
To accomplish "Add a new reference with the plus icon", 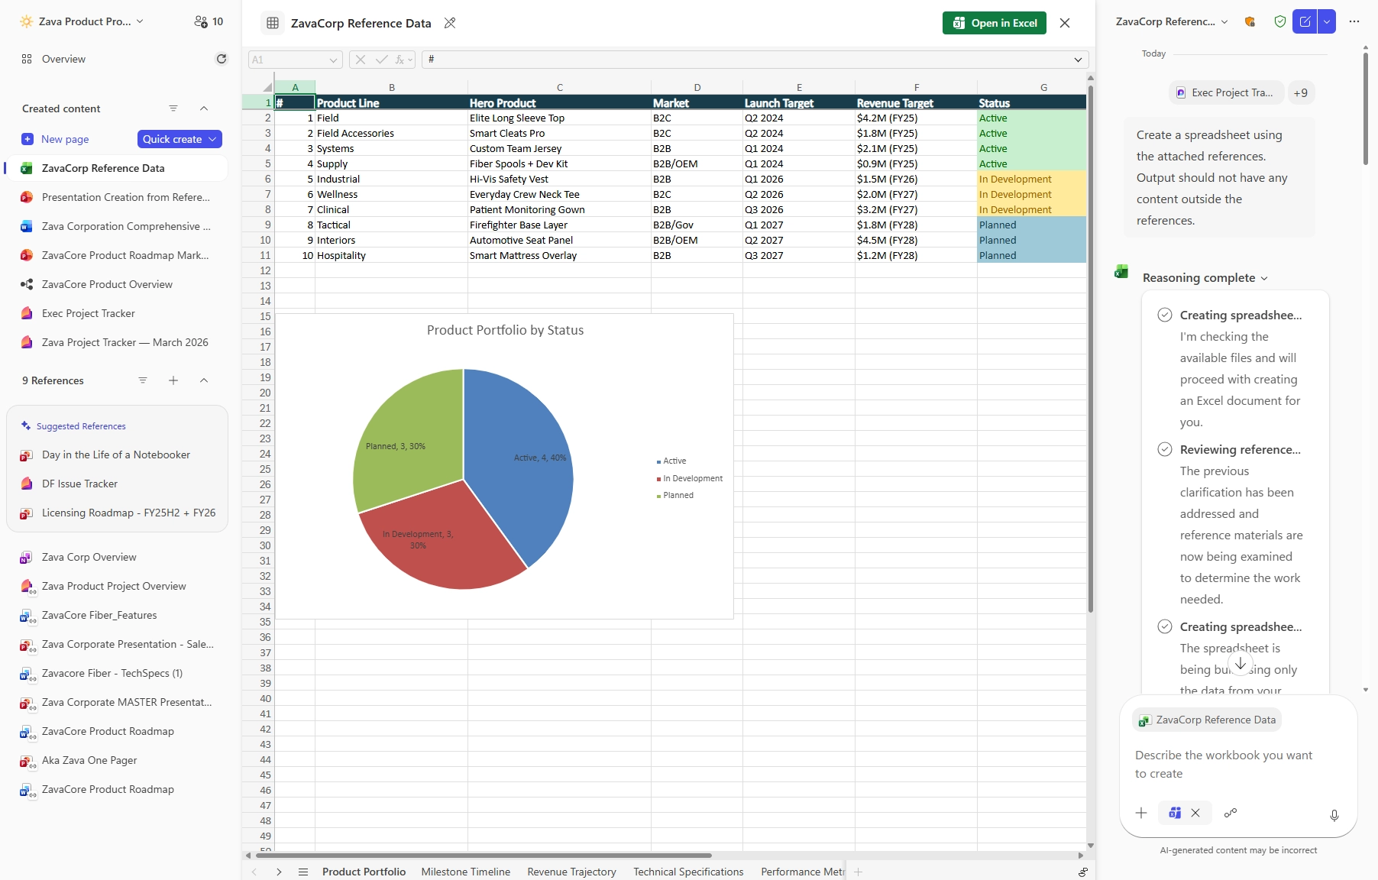I will 173,380.
